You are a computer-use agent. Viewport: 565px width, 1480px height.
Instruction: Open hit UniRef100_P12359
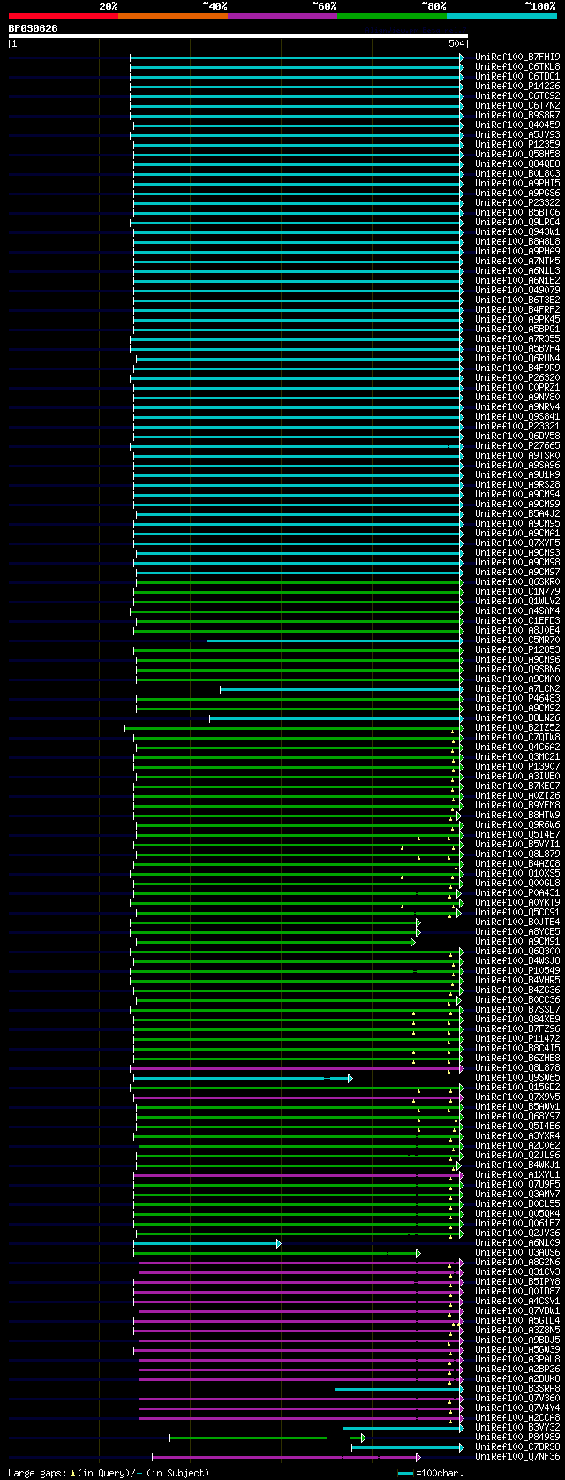point(517,144)
